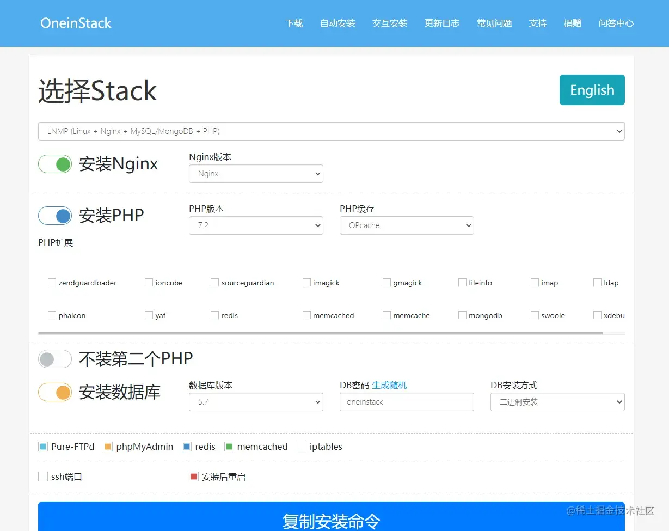Open 问答中心 nav link
669x531 pixels.
click(x=616, y=23)
